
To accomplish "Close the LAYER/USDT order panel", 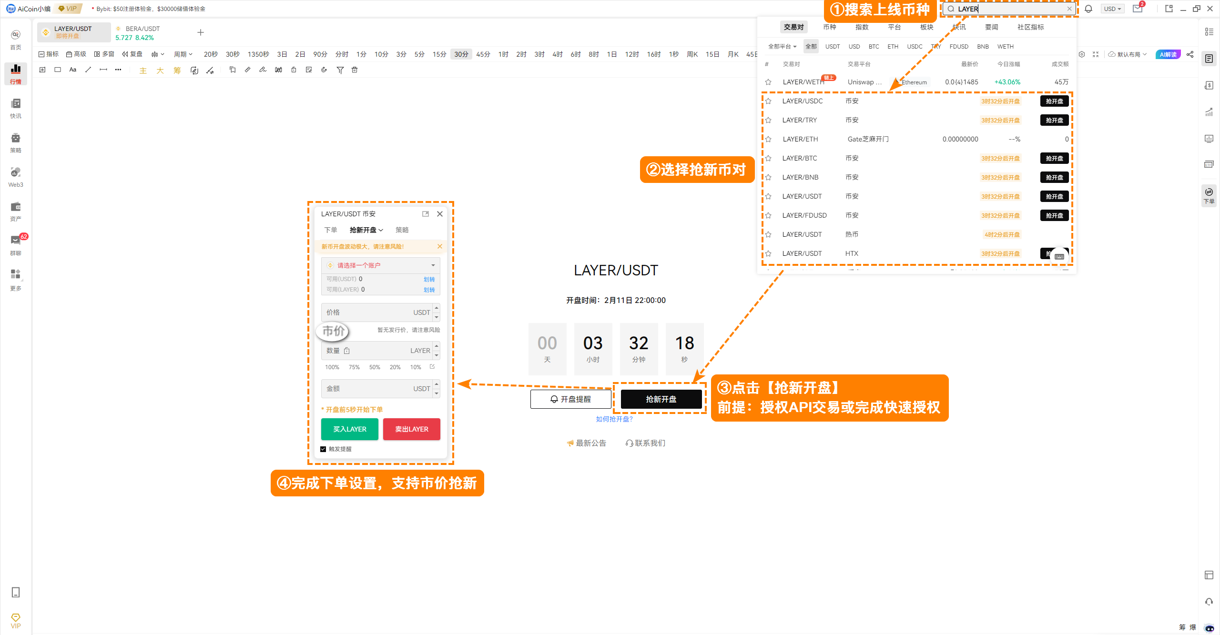I will [440, 214].
